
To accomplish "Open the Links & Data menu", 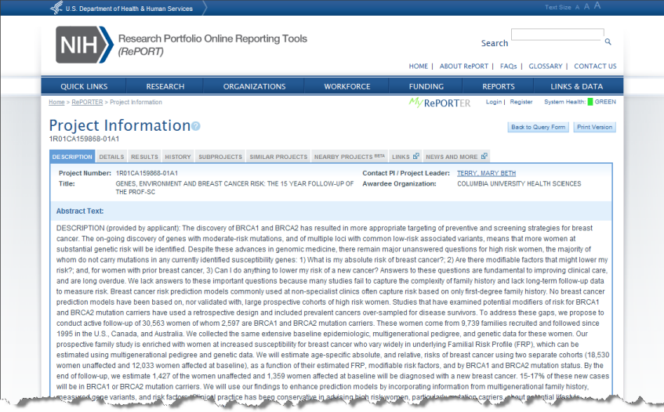I will (x=577, y=86).
